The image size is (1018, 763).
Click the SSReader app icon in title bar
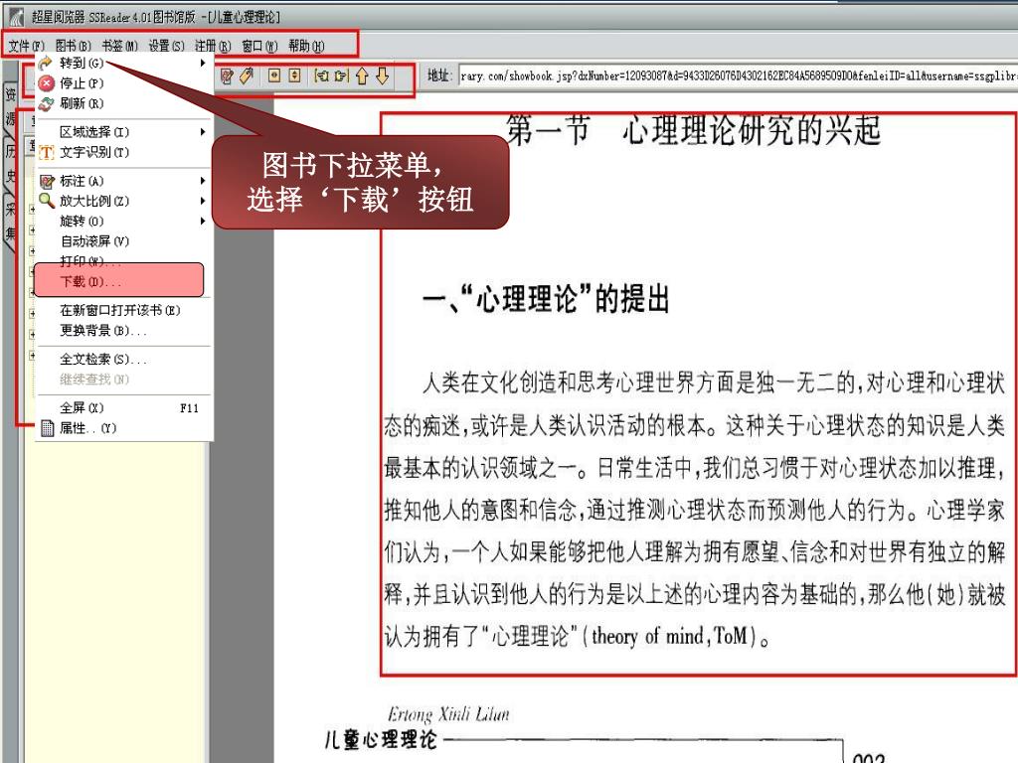pos(16,16)
